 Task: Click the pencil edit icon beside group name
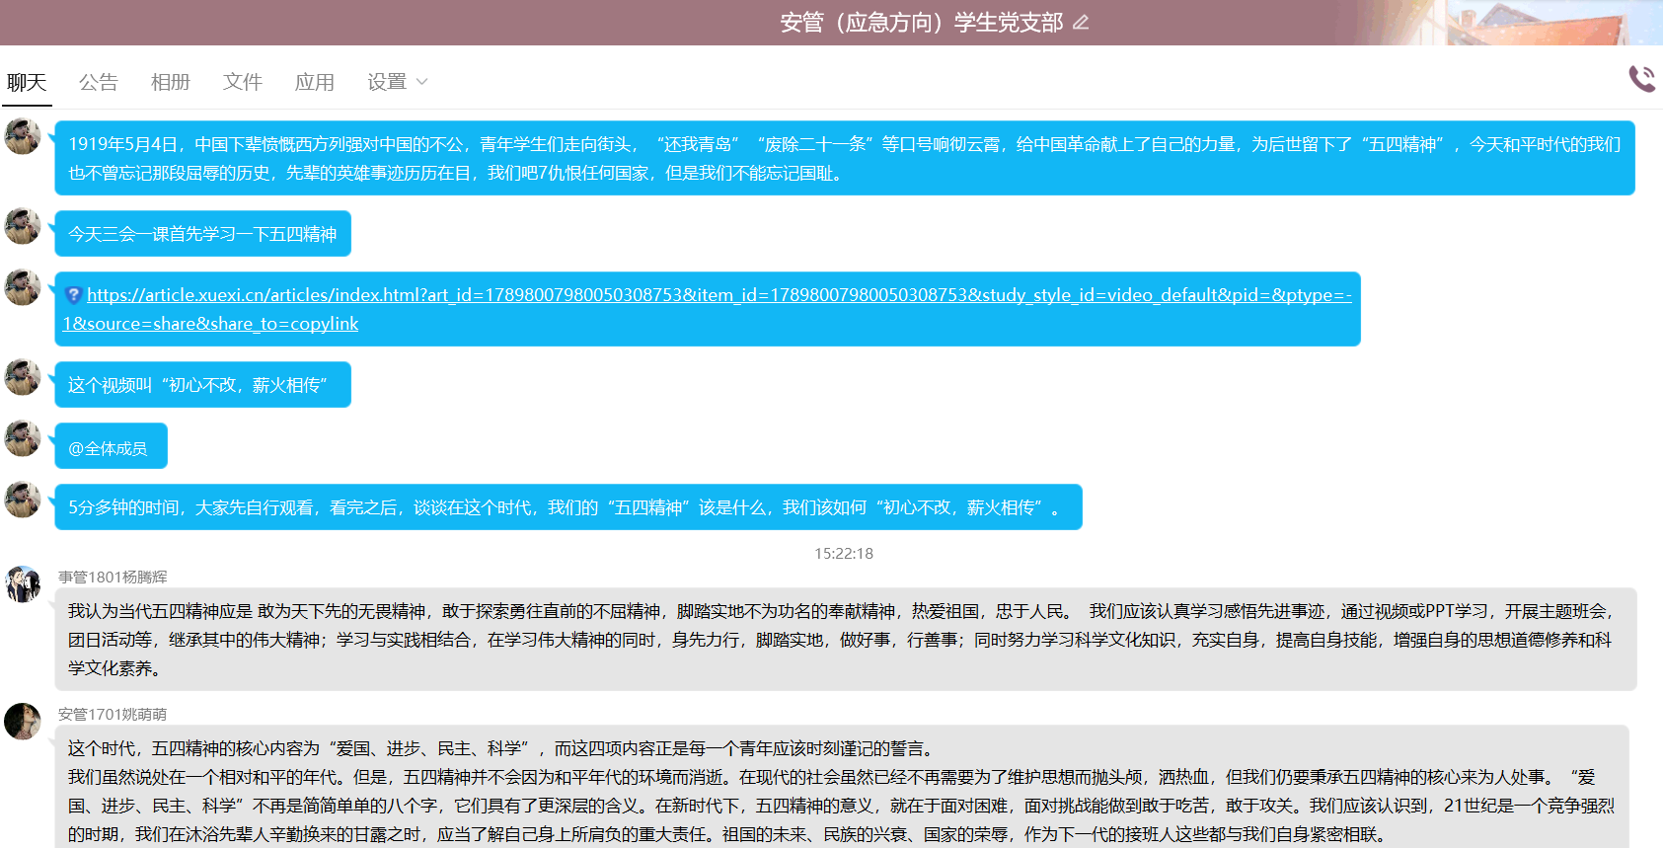click(1081, 23)
